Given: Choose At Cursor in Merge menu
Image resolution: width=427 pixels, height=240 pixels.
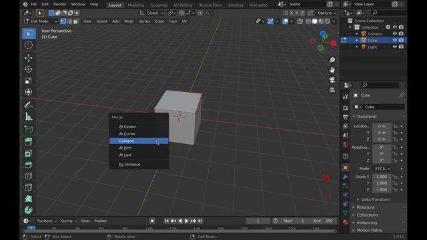Looking at the screenshot, I should coord(139,133).
